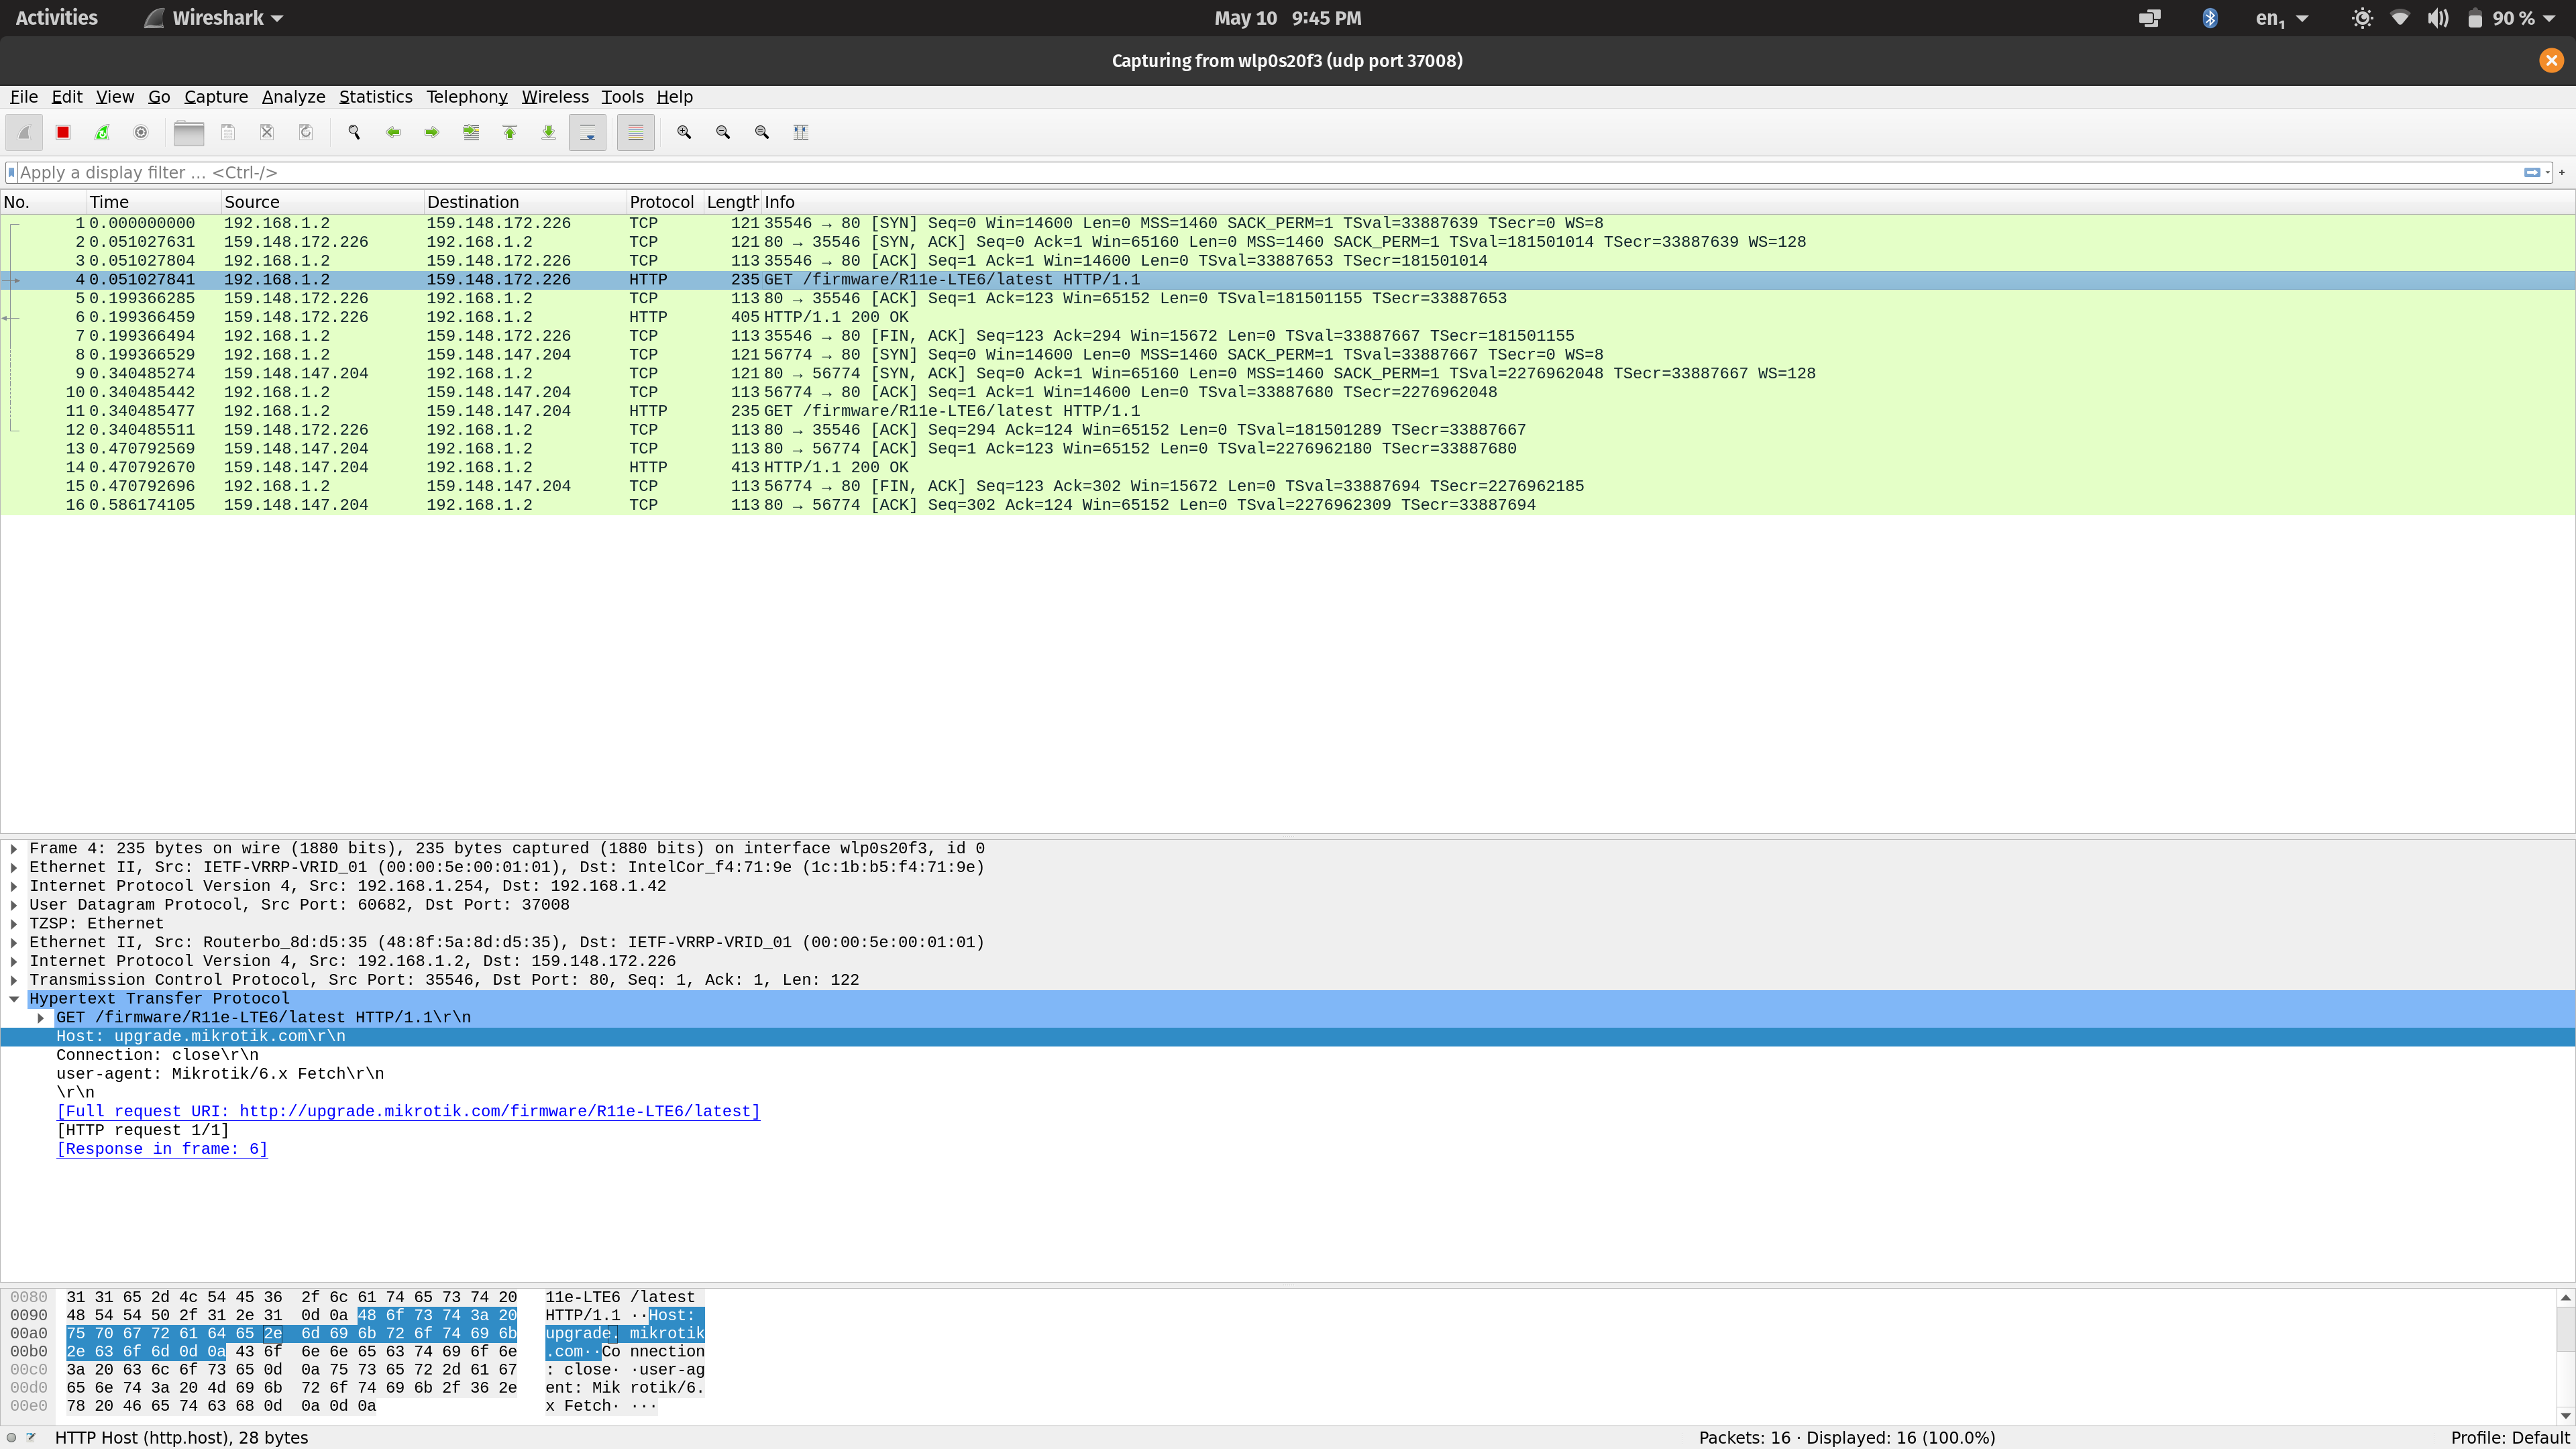Open a capture file via folder icon
Screen dimensions: 2576x1449
pos(188,132)
